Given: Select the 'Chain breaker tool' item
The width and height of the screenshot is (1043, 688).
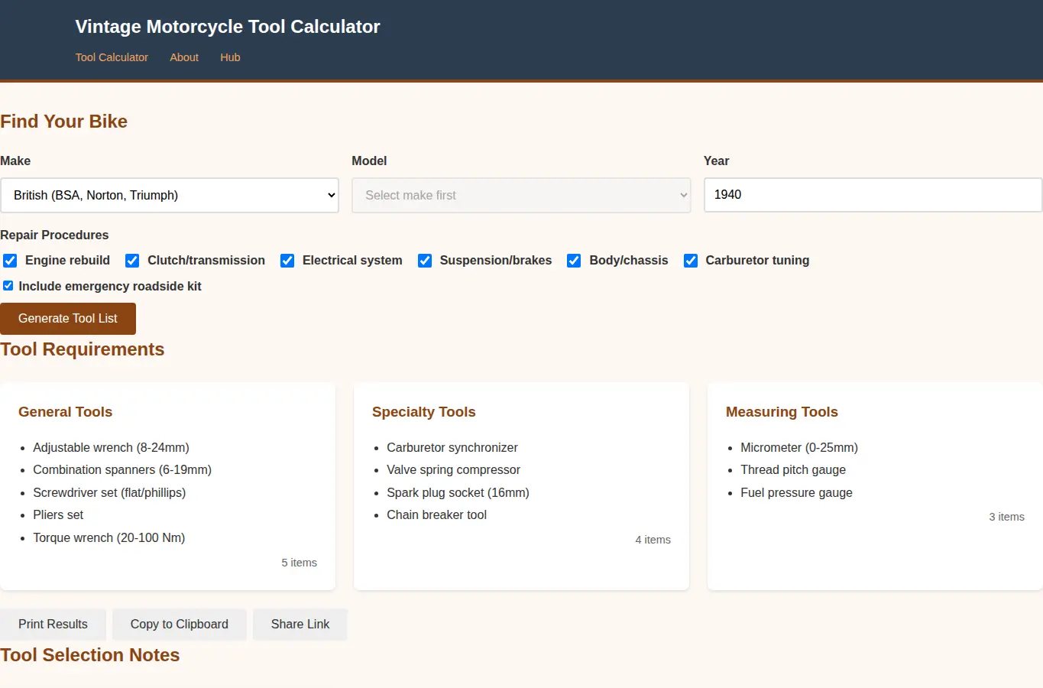Looking at the screenshot, I should [x=436, y=515].
